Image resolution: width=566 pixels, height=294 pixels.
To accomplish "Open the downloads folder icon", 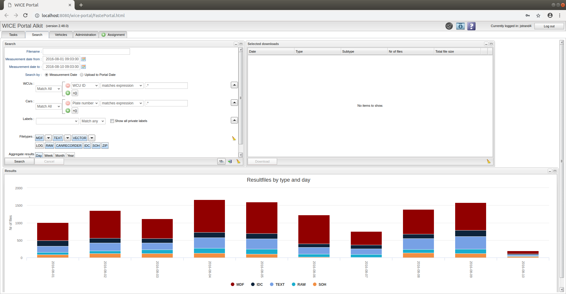I will pos(460,26).
